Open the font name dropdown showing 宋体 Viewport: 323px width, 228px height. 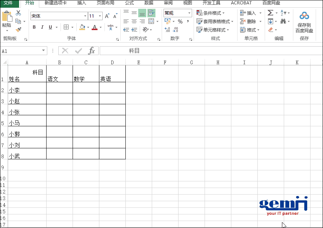[x=85, y=16]
